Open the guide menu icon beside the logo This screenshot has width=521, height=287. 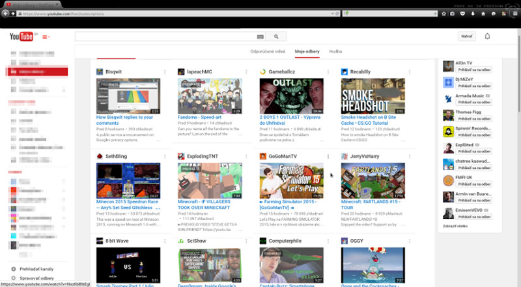[46, 37]
